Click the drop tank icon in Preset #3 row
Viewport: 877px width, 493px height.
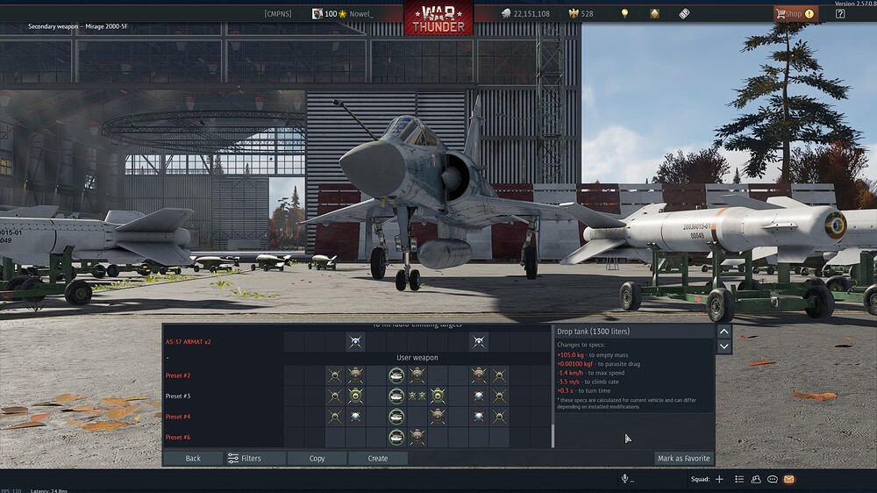click(x=396, y=397)
